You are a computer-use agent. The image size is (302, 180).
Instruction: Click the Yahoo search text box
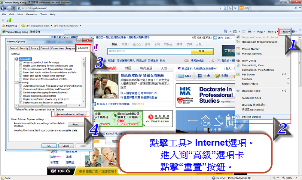click(149, 51)
